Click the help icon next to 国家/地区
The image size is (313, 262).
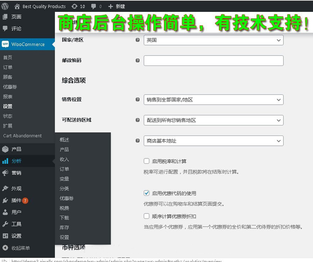pyautogui.click(x=137, y=40)
